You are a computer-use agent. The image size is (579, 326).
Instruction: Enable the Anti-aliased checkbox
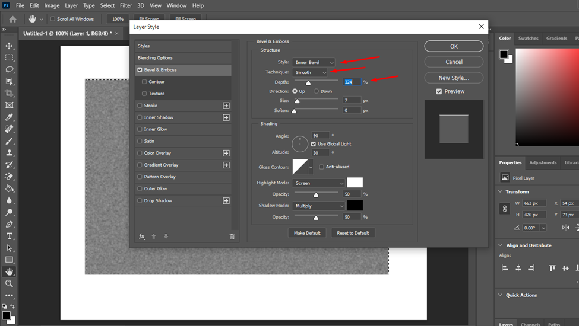(322, 167)
